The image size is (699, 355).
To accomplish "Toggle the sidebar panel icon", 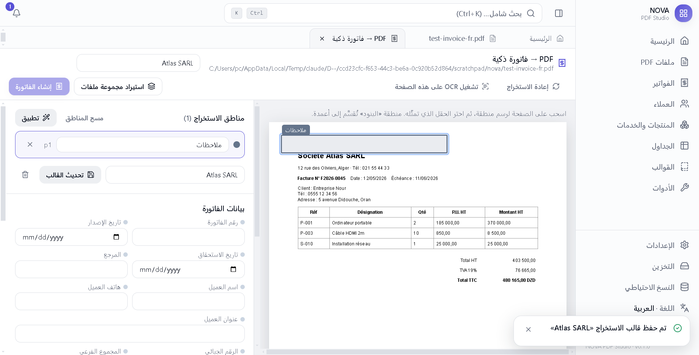I will click(558, 13).
